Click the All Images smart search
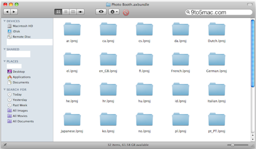Viewport: 256px width, 149px height. coord(20,111)
